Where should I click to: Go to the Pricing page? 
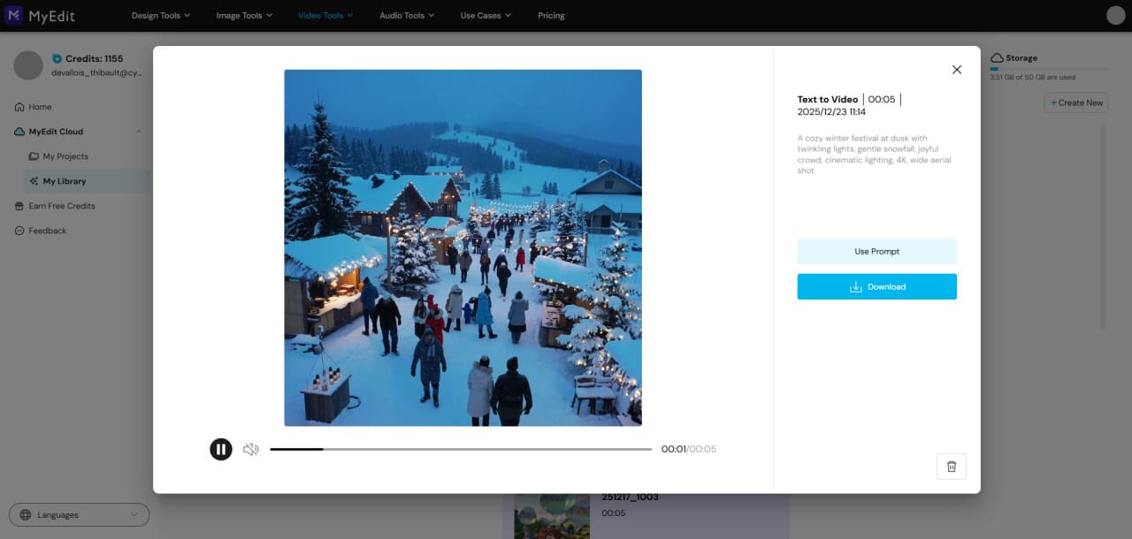[551, 15]
